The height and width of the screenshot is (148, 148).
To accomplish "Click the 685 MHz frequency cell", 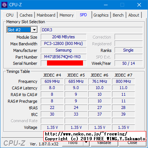I will point(76,81).
